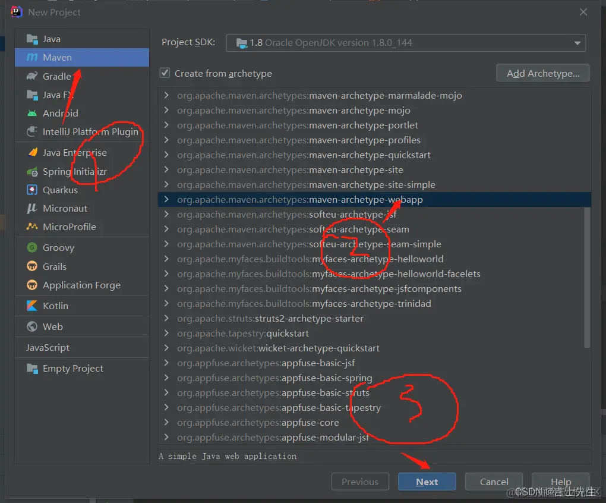
Task: Click the Android robot icon
Action: click(32, 114)
